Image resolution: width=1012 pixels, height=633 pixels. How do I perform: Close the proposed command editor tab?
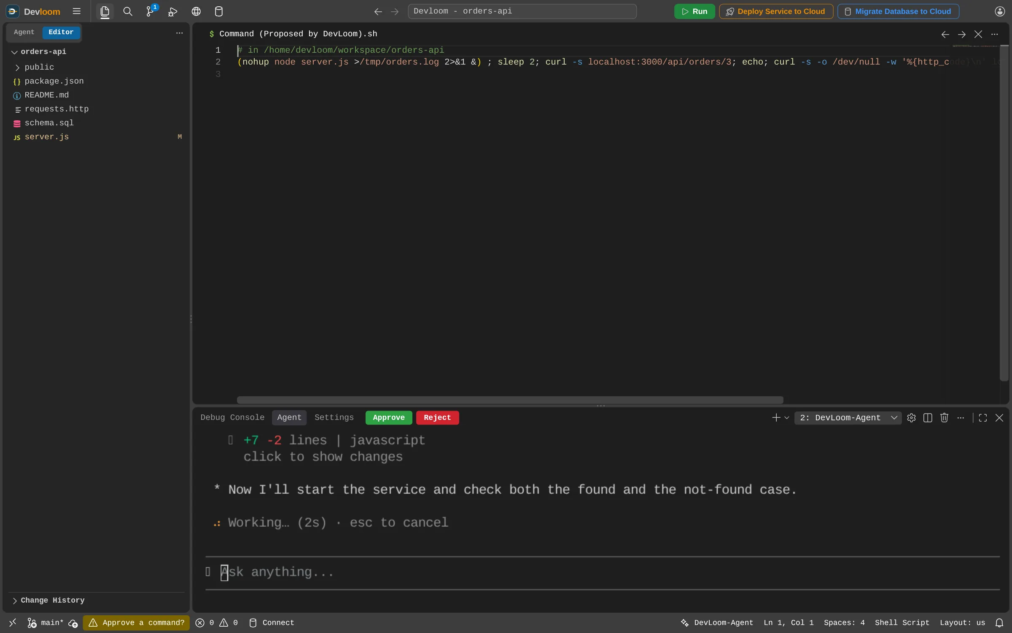coord(978,35)
